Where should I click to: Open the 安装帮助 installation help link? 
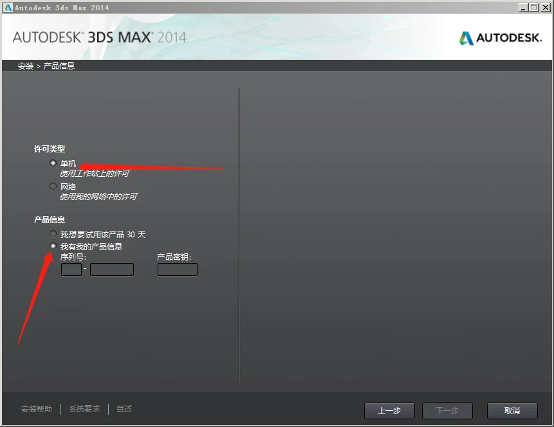point(37,409)
